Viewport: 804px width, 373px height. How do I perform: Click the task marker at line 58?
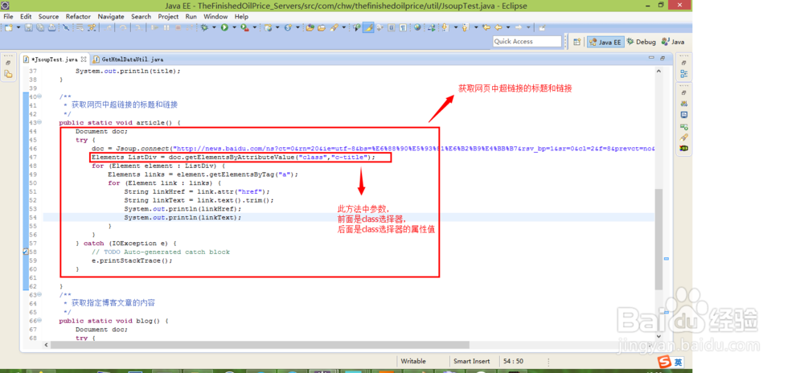click(26, 252)
